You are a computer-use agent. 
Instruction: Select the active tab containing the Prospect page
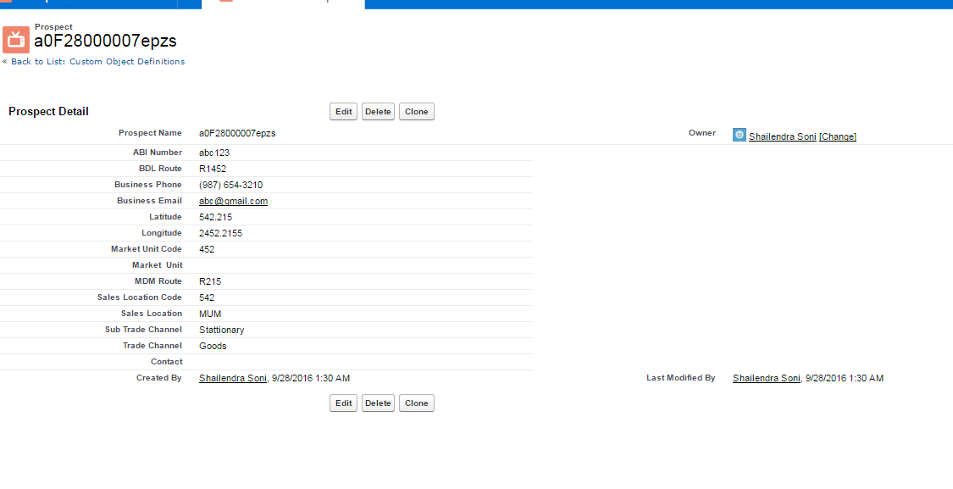coord(280,4)
